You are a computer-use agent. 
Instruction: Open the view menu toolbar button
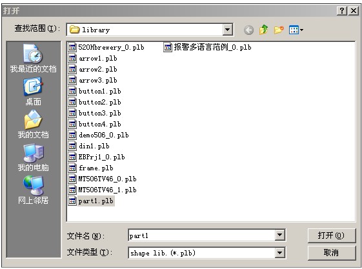(x=296, y=30)
